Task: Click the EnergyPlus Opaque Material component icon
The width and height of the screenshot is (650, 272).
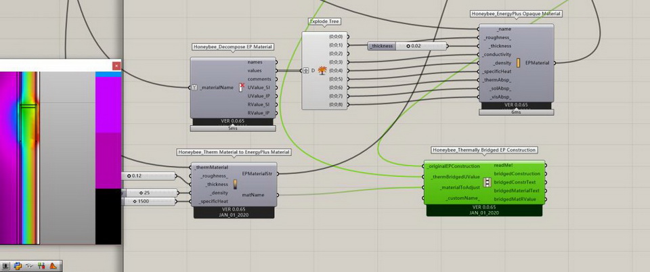Action: [x=519, y=63]
